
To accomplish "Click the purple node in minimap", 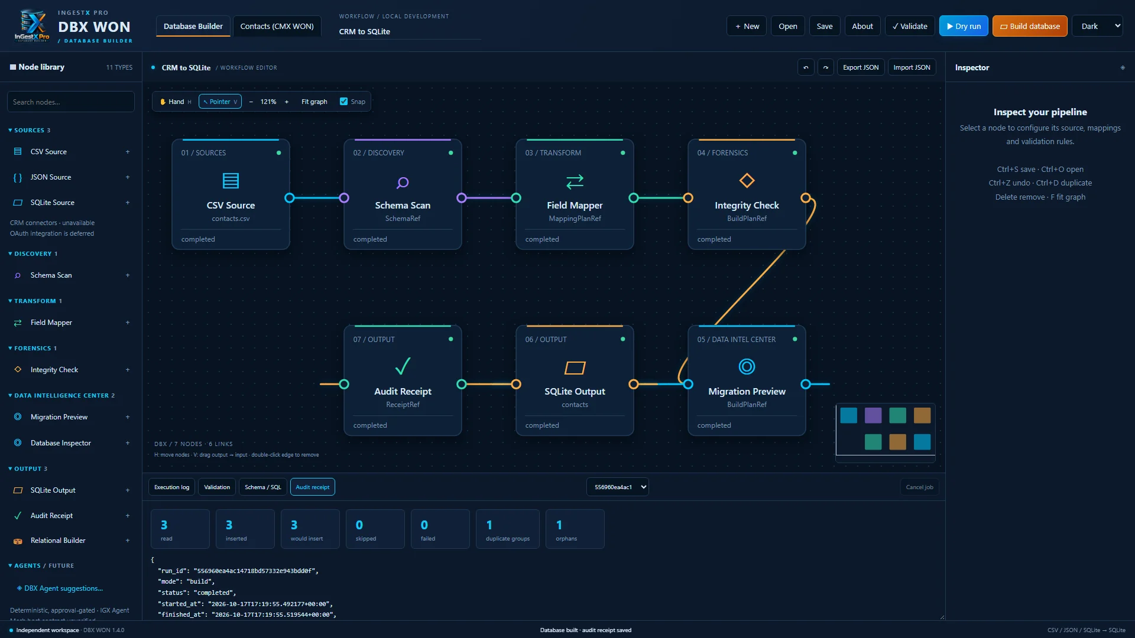I will coord(873,415).
